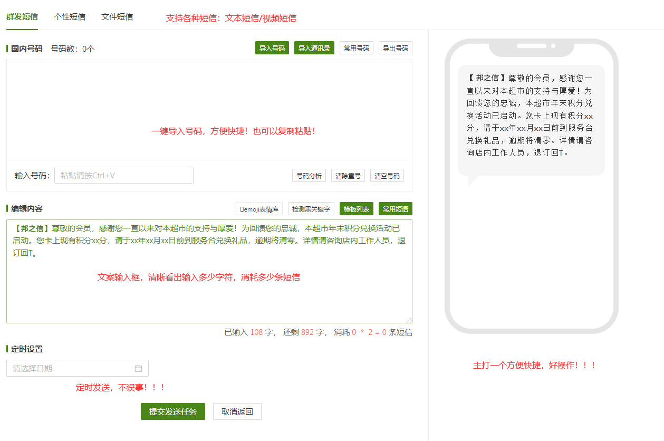Open the 个性短信 tab
664x441 pixels.
(70, 16)
